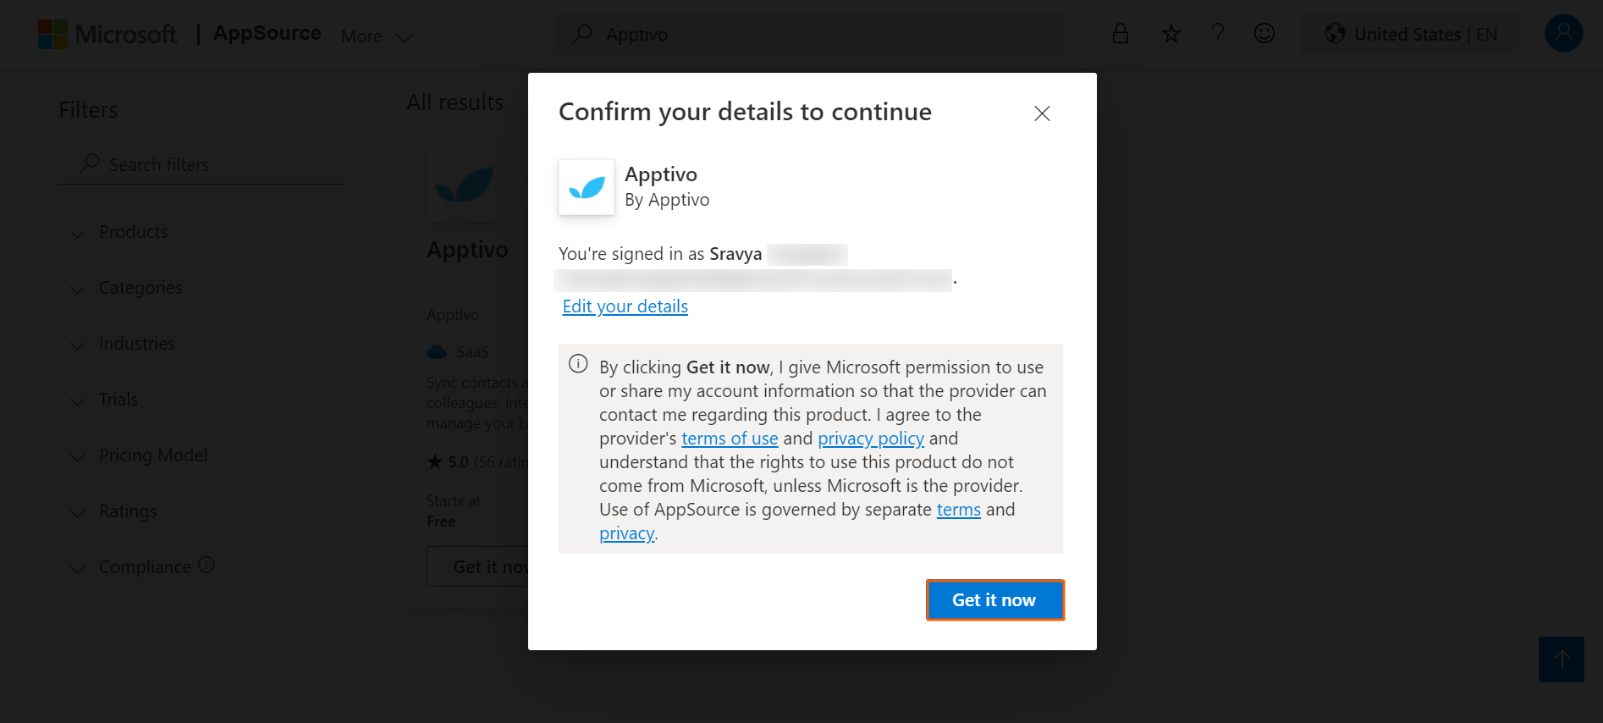Click the Microsoft logo icon
1603x723 pixels.
[52, 35]
